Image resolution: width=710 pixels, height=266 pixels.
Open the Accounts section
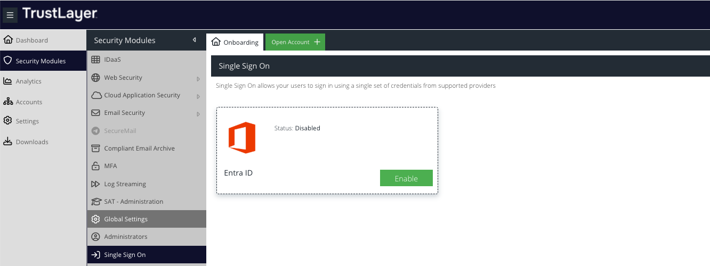coord(43,102)
